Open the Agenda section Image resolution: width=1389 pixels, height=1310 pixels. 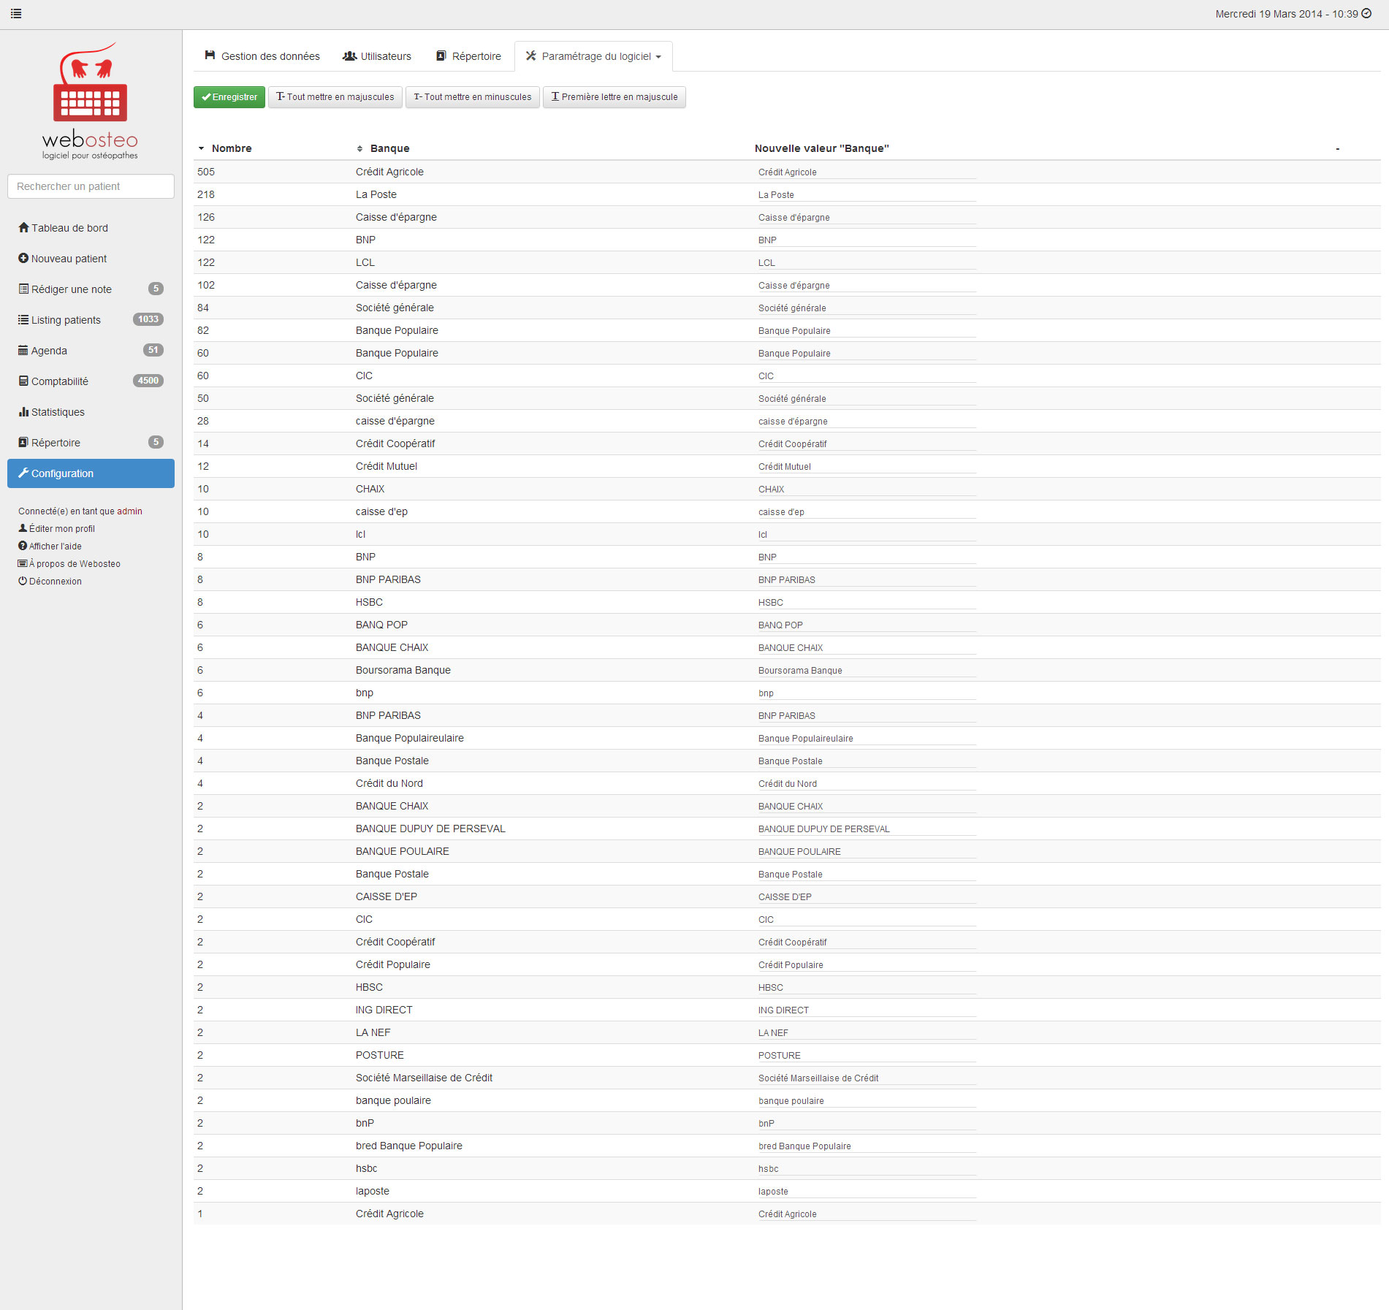pyautogui.click(x=91, y=351)
